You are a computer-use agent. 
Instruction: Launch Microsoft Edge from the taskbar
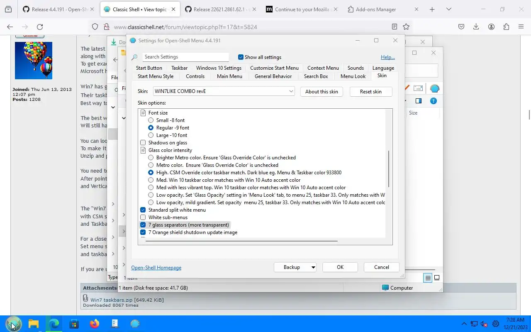[x=54, y=324]
